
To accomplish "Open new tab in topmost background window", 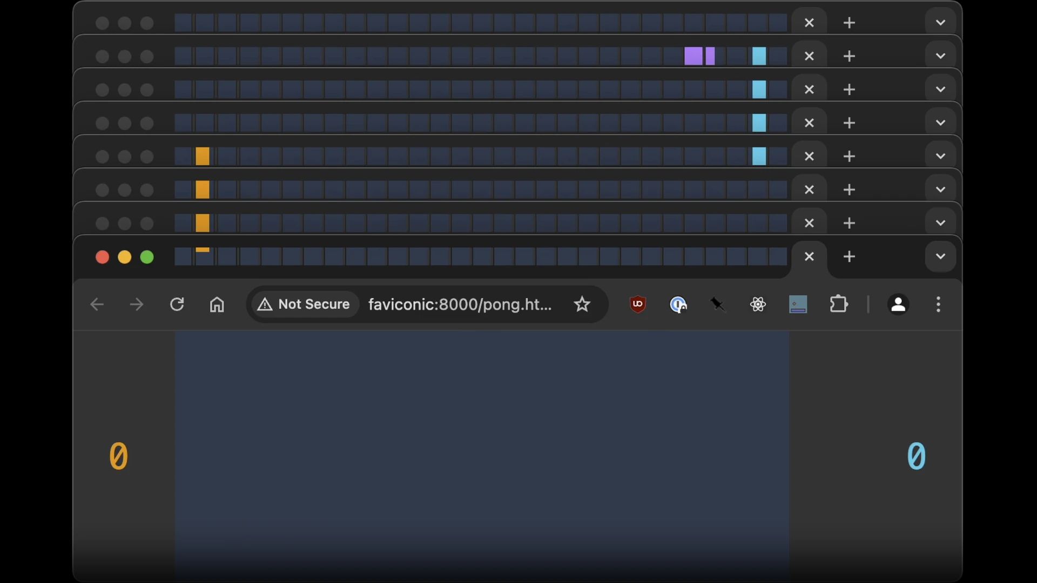I will 849,23.
